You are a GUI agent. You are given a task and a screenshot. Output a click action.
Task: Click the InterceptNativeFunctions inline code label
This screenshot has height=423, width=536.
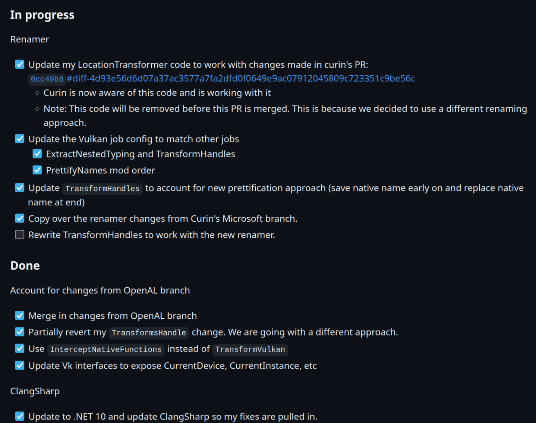coord(106,349)
